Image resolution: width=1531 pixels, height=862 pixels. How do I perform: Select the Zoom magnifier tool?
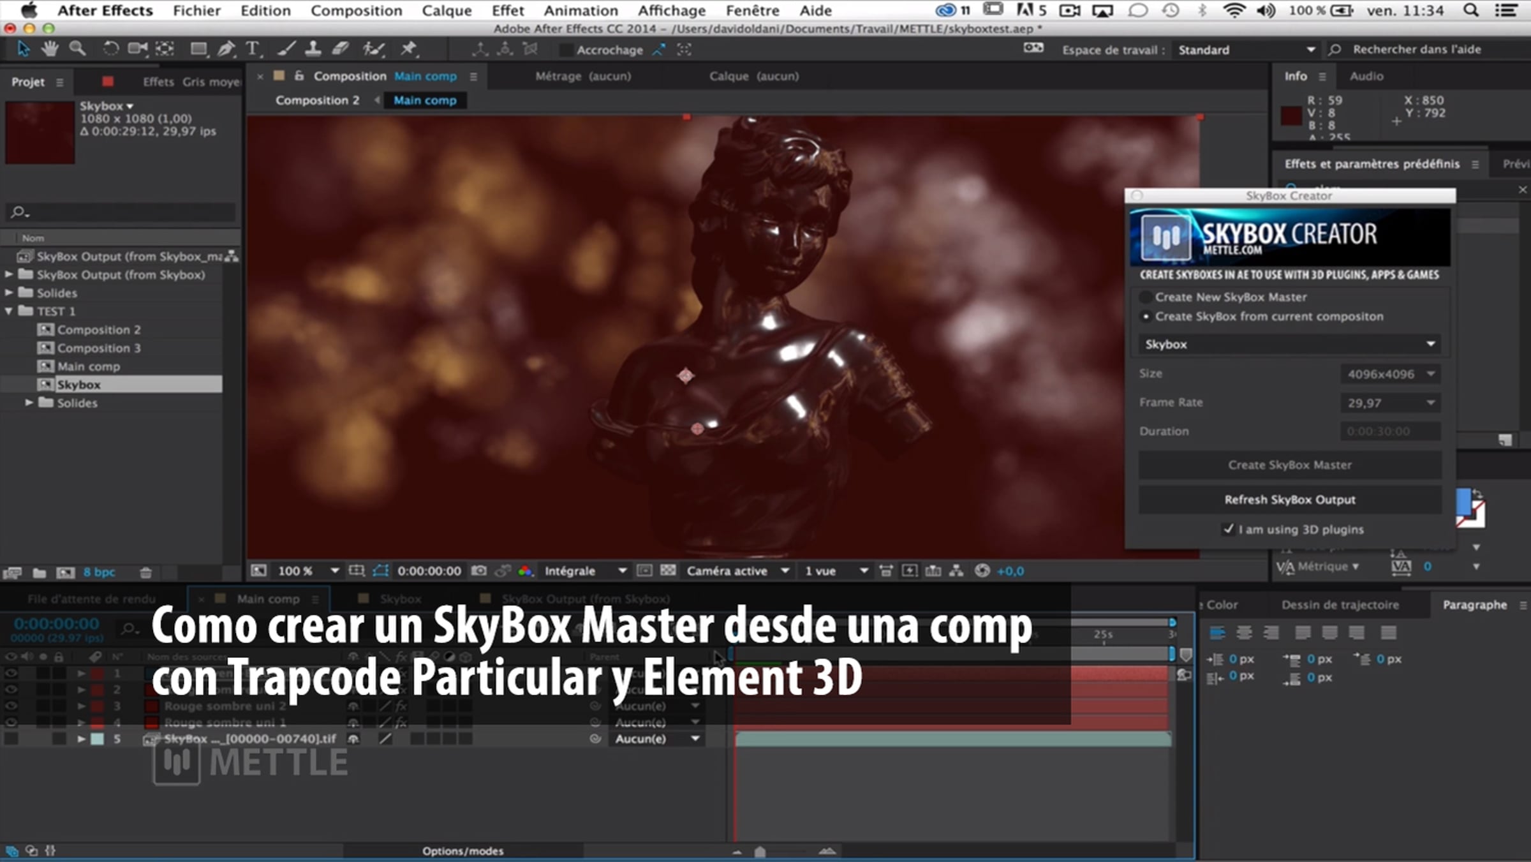coord(77,49)
